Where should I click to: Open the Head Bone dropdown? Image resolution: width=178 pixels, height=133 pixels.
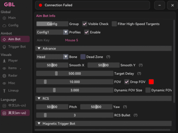52,57
